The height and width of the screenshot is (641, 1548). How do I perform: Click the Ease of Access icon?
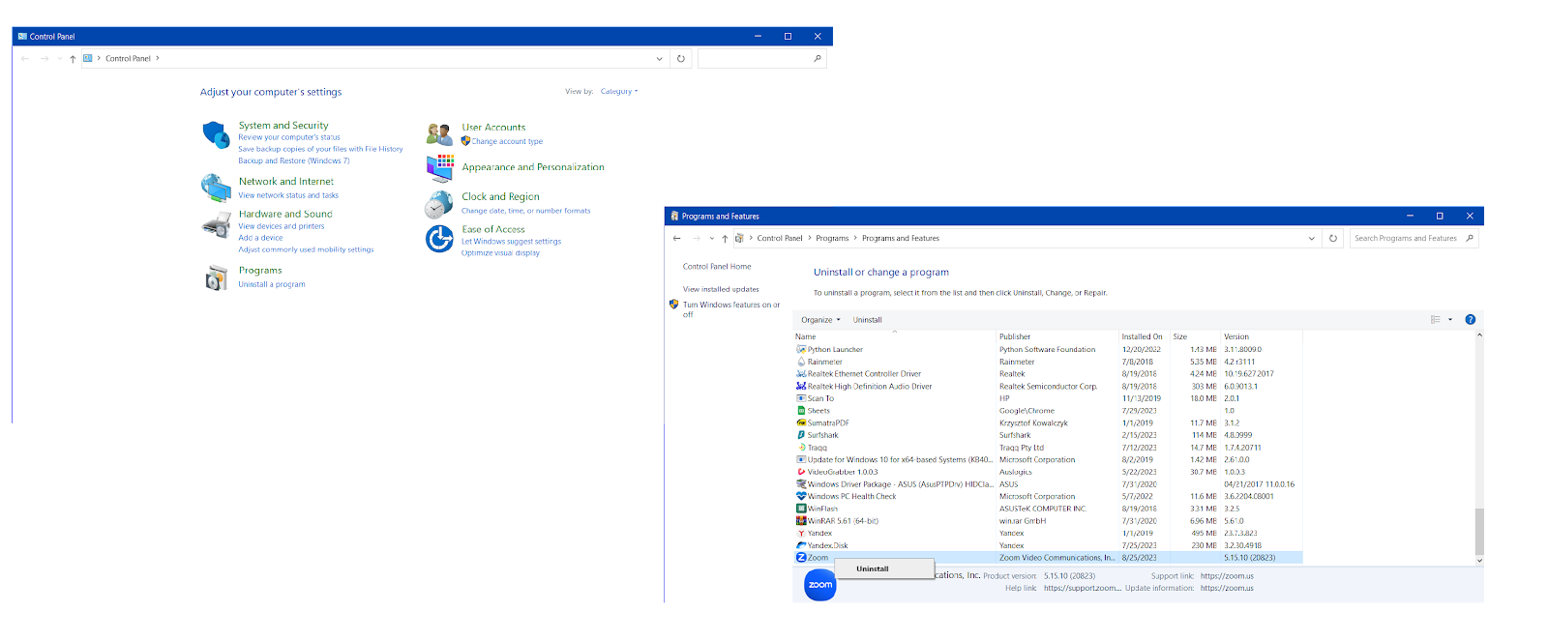click(x=439, y=239)
